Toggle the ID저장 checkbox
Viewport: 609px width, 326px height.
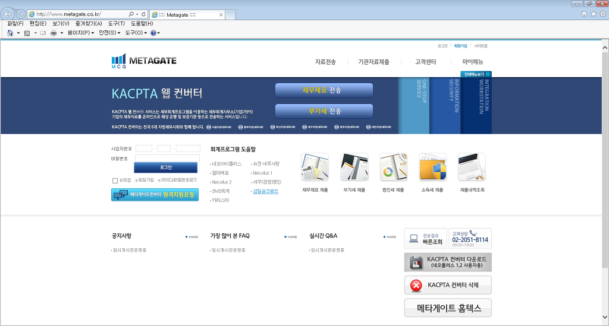pyautogui.click(x=115, y=181)
